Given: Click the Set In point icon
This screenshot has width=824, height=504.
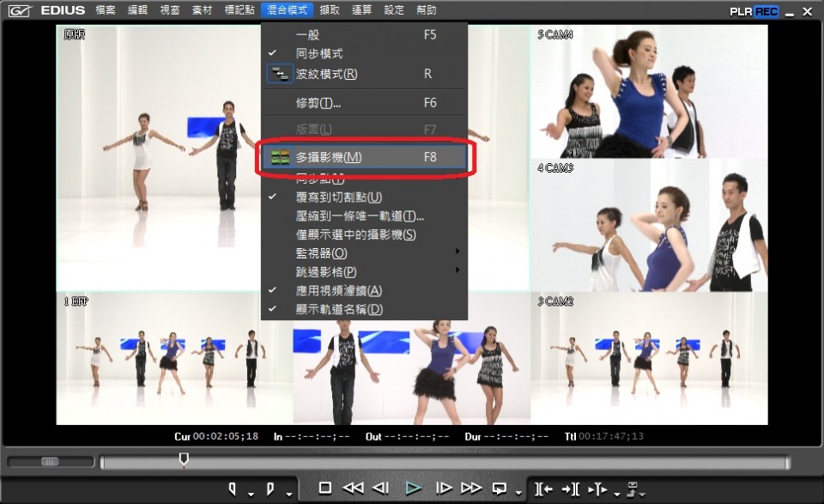Looking at the screenshot, I should click(233, 489).
